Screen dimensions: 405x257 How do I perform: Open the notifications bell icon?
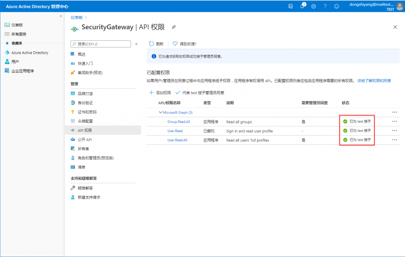pos(303,6)
